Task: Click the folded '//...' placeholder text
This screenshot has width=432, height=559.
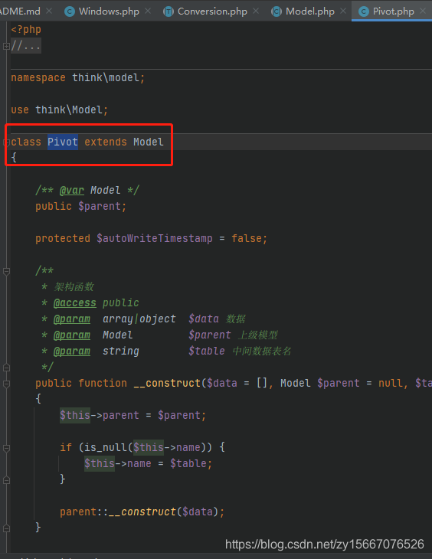Action: (x=26, y=46)
